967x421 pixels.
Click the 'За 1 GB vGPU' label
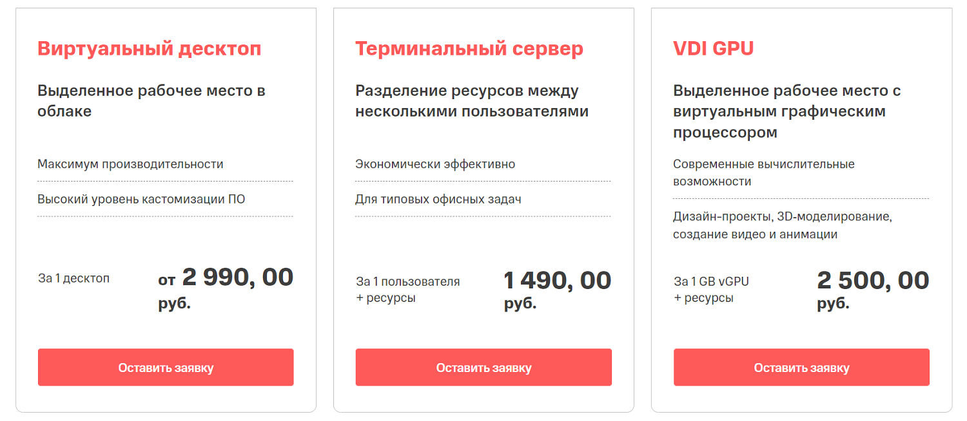tap(711, 281)
